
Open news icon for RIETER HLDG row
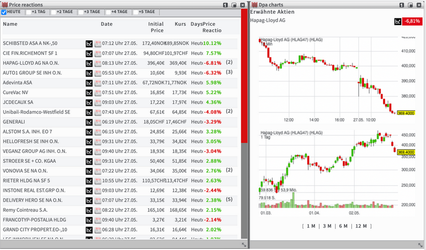[98, 181]
